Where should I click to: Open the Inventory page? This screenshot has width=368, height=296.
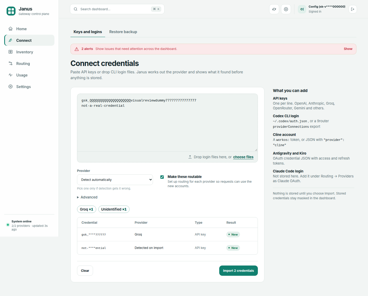(x=29, y=52)
